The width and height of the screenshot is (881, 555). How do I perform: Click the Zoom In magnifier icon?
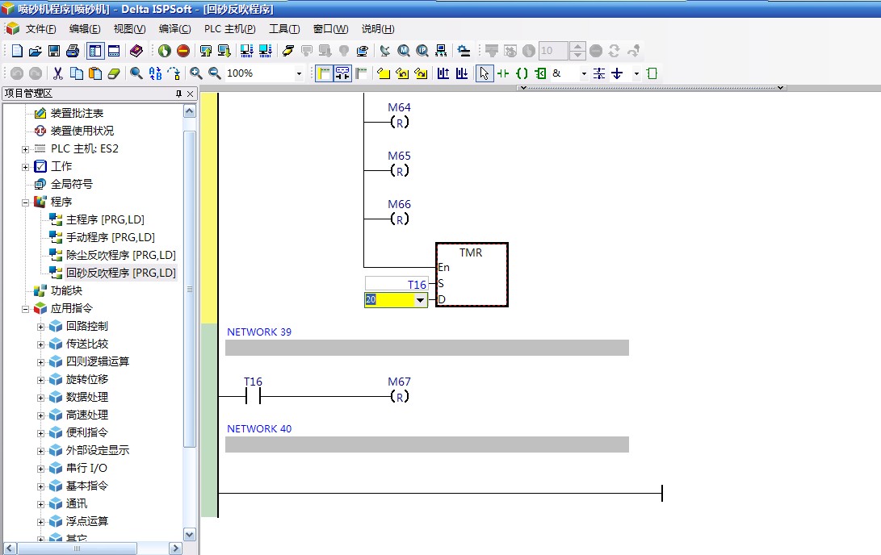[x=195, y=73]
